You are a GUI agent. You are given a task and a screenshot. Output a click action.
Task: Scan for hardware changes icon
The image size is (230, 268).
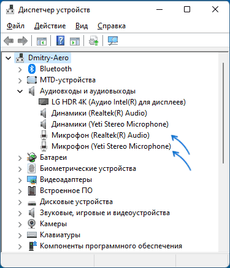point(113,41)
